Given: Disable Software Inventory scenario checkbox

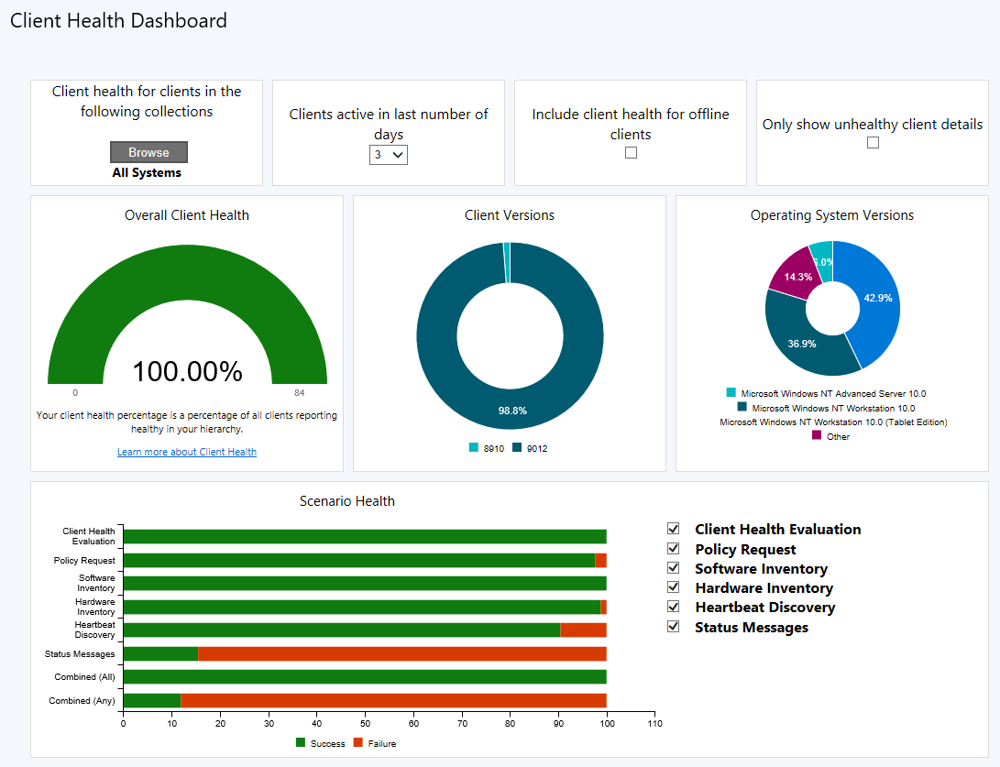Looking at the screenshot, I should pos(674,568).
